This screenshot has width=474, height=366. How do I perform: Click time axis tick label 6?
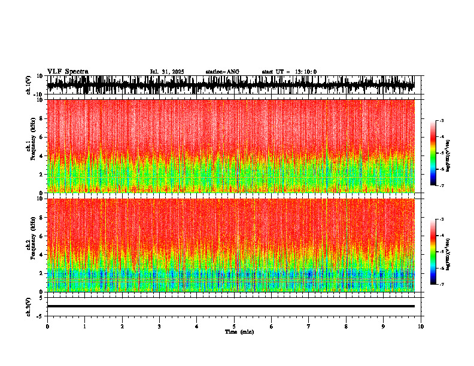(x=272, y=327)
